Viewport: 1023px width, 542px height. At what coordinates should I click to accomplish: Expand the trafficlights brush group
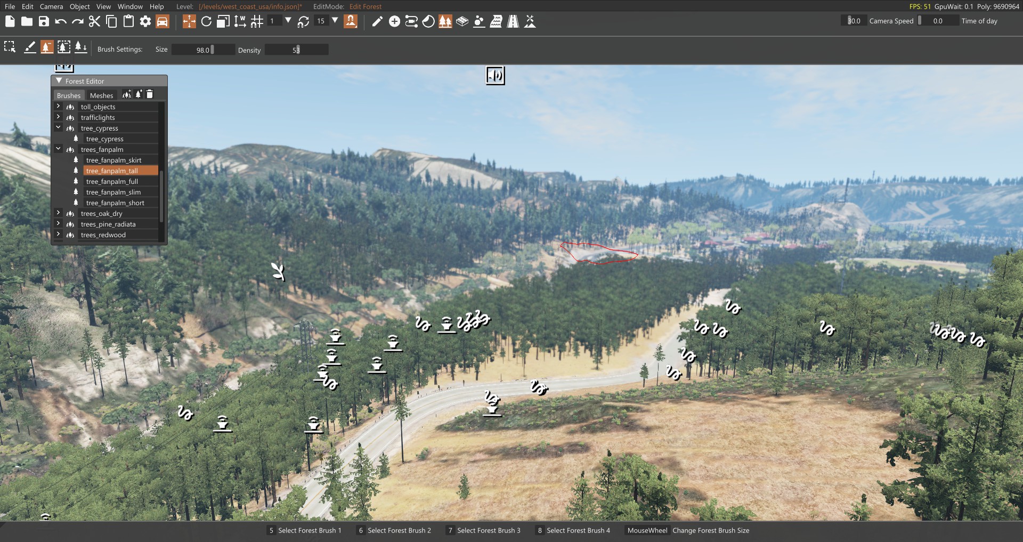pos(58,117)
